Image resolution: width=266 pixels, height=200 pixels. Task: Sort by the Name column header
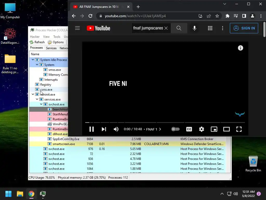tap(49, 54)
